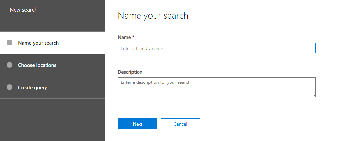Click the circle icon beside Create query
The width and height of the screenshot is (340, 141).
point(9,87)
